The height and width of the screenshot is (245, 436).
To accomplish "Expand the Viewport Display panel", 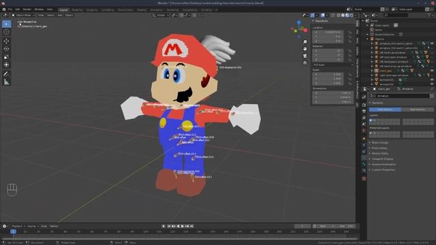I will (382, 159).
